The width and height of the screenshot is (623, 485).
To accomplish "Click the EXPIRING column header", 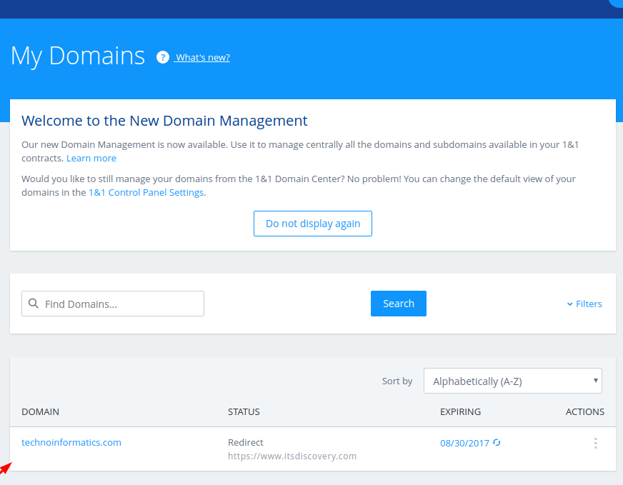I will (x=460, y=412).
